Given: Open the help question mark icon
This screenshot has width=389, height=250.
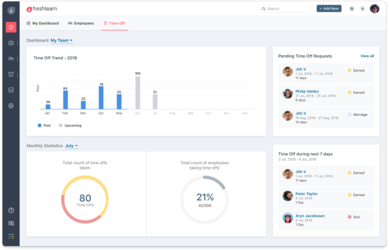Looking at the screenshot, I should [x=11, y=210].
